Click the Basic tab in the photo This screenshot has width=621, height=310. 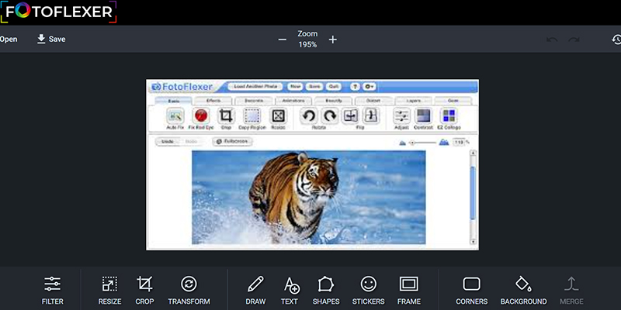coord(173,101)
